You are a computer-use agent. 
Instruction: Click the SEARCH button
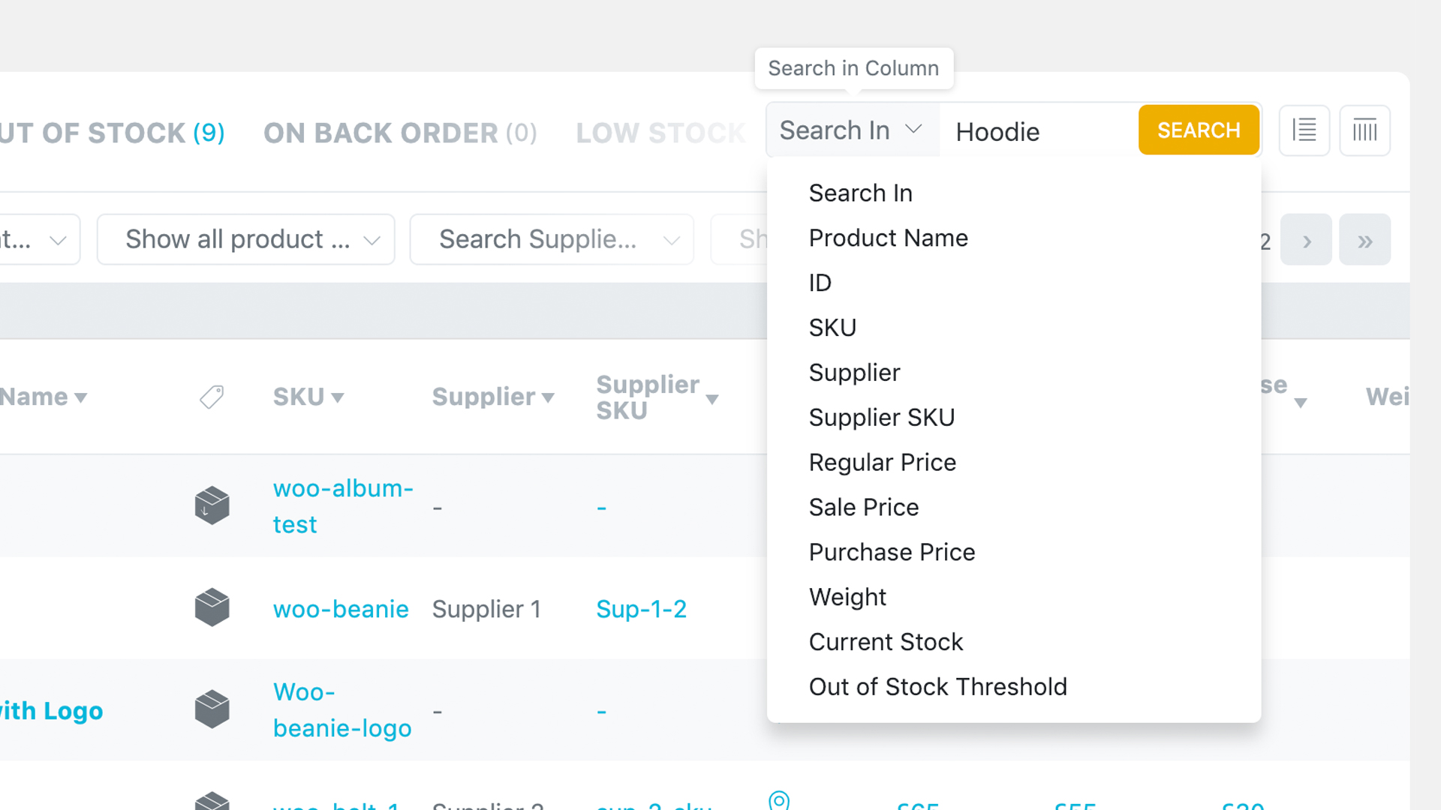pos(1199,130)
